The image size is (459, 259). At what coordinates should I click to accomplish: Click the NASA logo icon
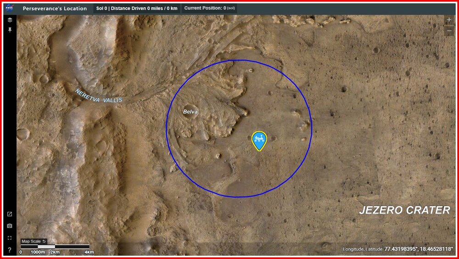point(10,8)
